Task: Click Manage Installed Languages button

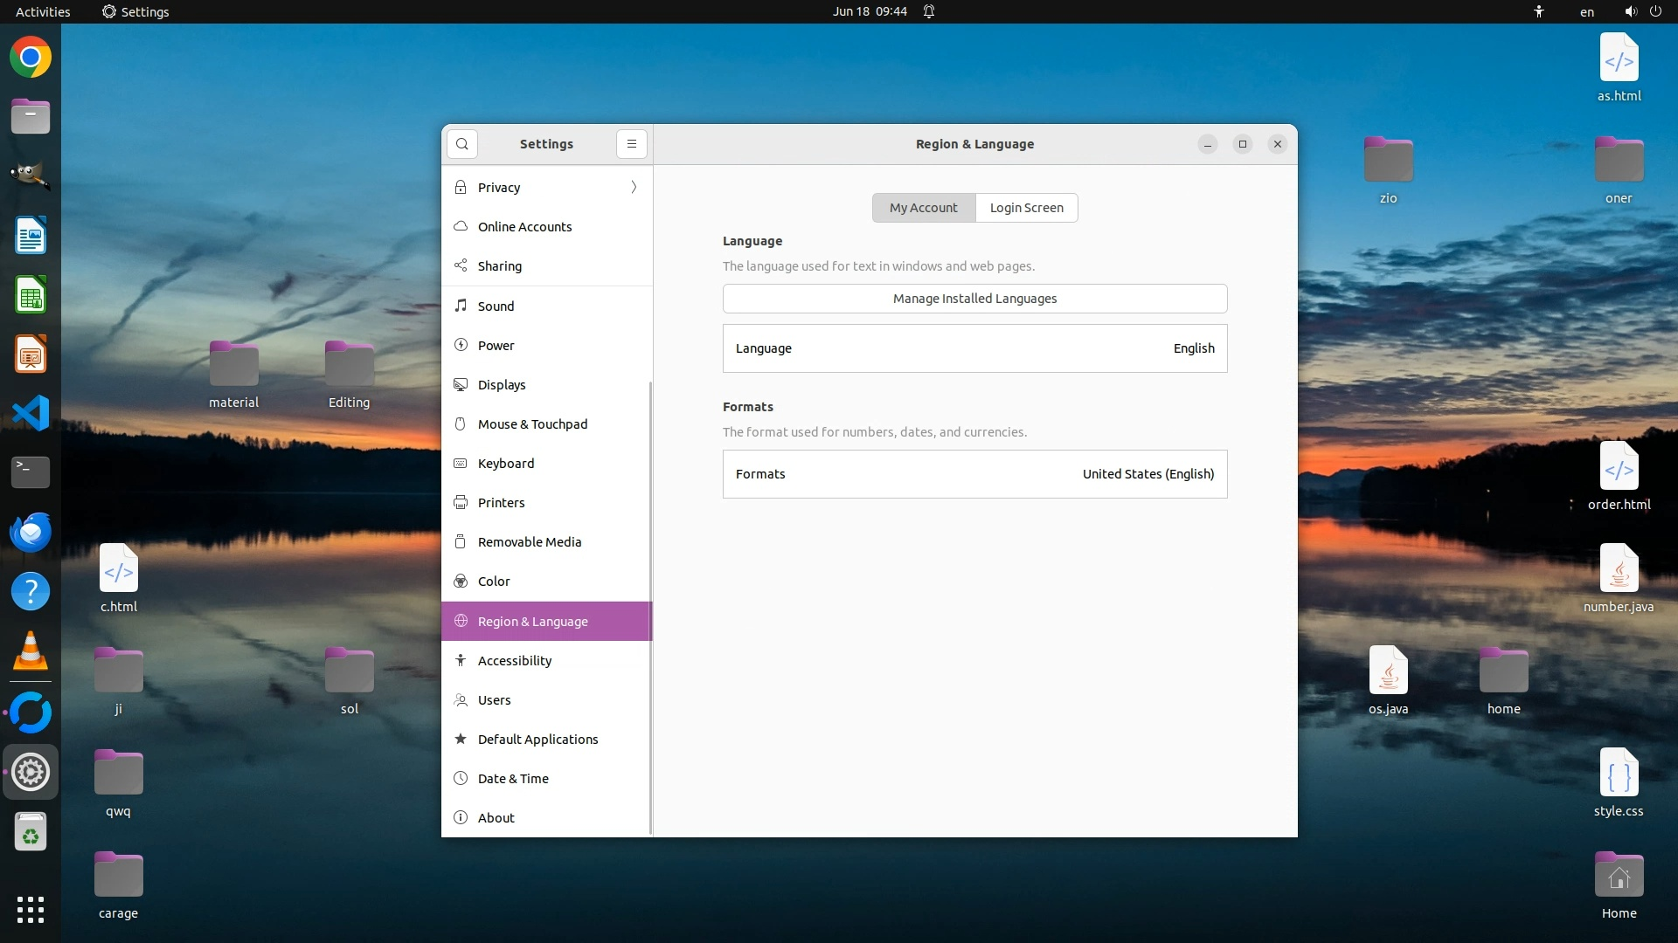Action: point(974,299)
